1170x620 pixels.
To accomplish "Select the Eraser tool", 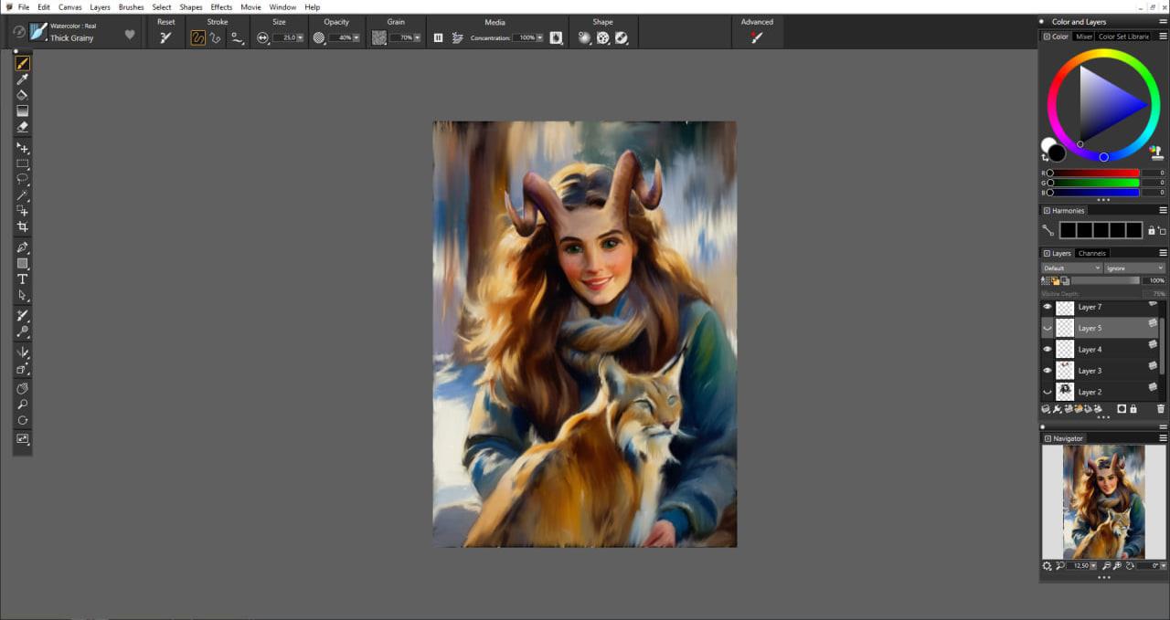I will pyautogui.click(x=23, y=127).
